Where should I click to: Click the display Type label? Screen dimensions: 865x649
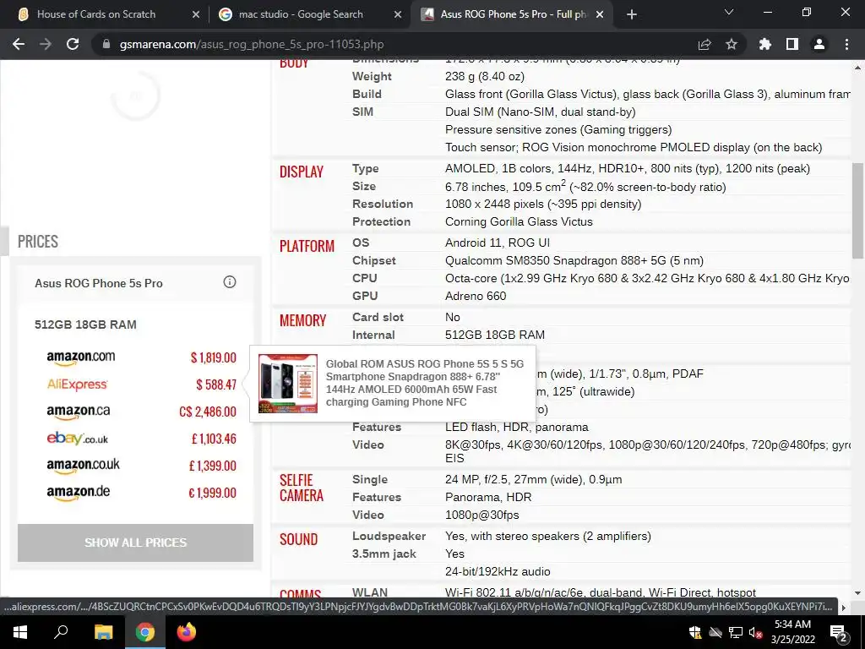365,168
